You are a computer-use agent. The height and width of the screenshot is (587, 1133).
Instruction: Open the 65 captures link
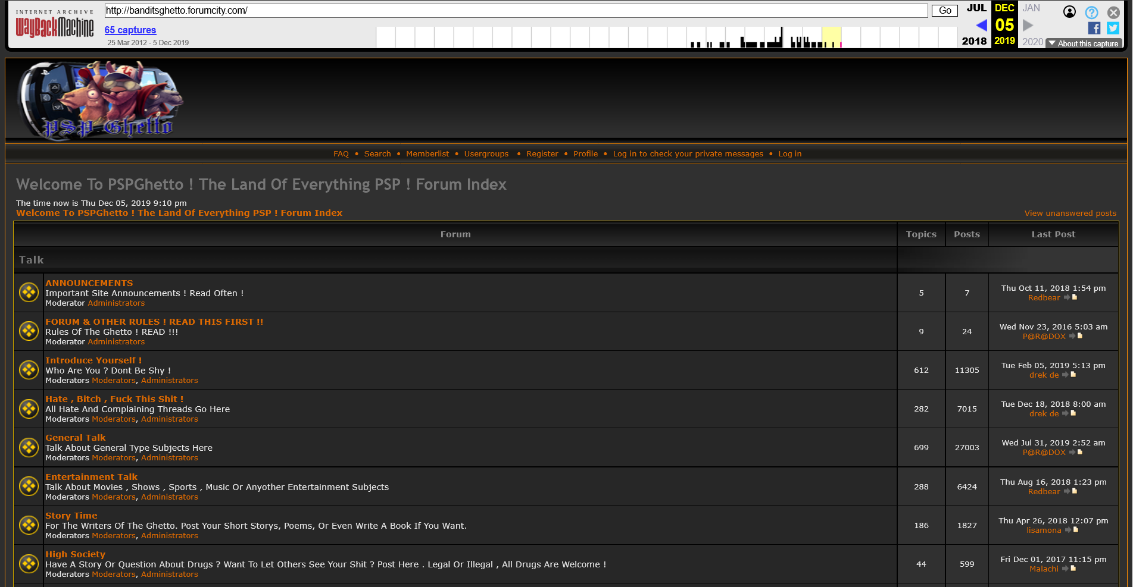pyautogui.click(x=130, y=30)
